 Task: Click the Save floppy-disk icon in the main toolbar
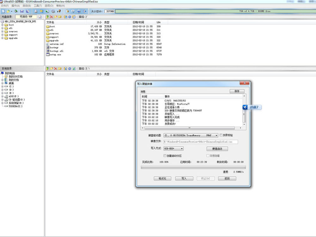pyautogui.click(x=22, y=11)
